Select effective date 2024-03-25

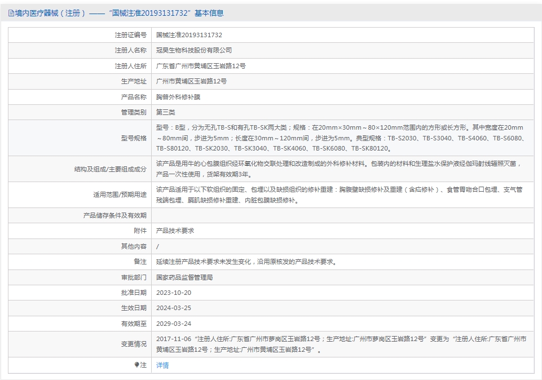174,308
